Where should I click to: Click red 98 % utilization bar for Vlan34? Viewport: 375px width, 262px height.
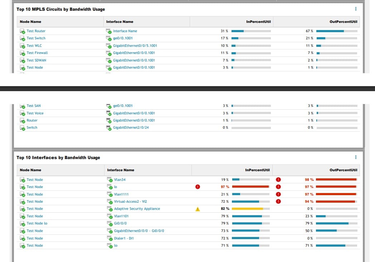coord(336,179)
